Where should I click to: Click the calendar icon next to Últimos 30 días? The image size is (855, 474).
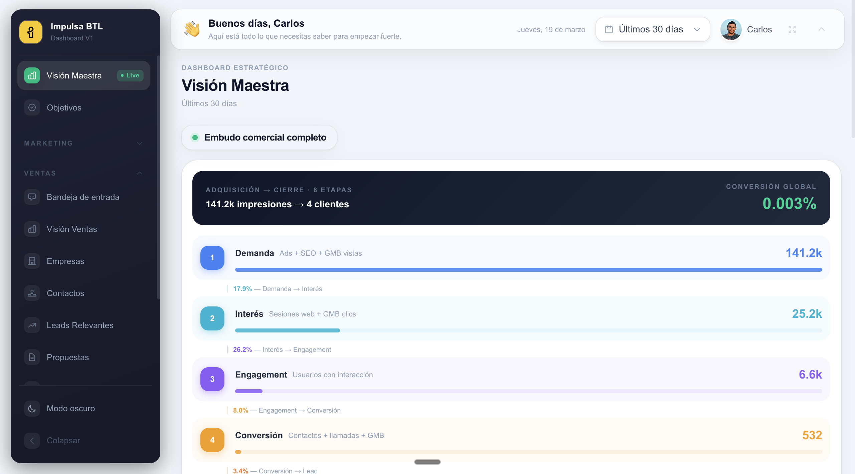tap(609, 29)
